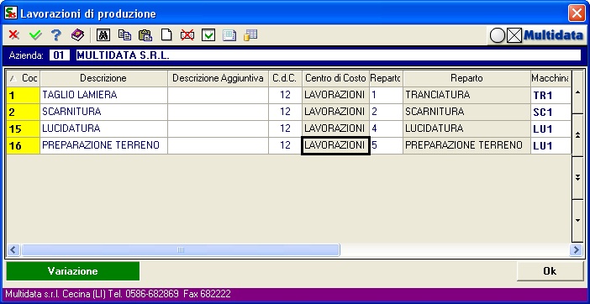
Task: Click the round circle icon beside Multidata logo
Action: point(497,36)
